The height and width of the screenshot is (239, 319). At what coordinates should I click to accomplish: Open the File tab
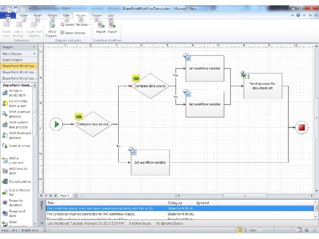[8, 15]
